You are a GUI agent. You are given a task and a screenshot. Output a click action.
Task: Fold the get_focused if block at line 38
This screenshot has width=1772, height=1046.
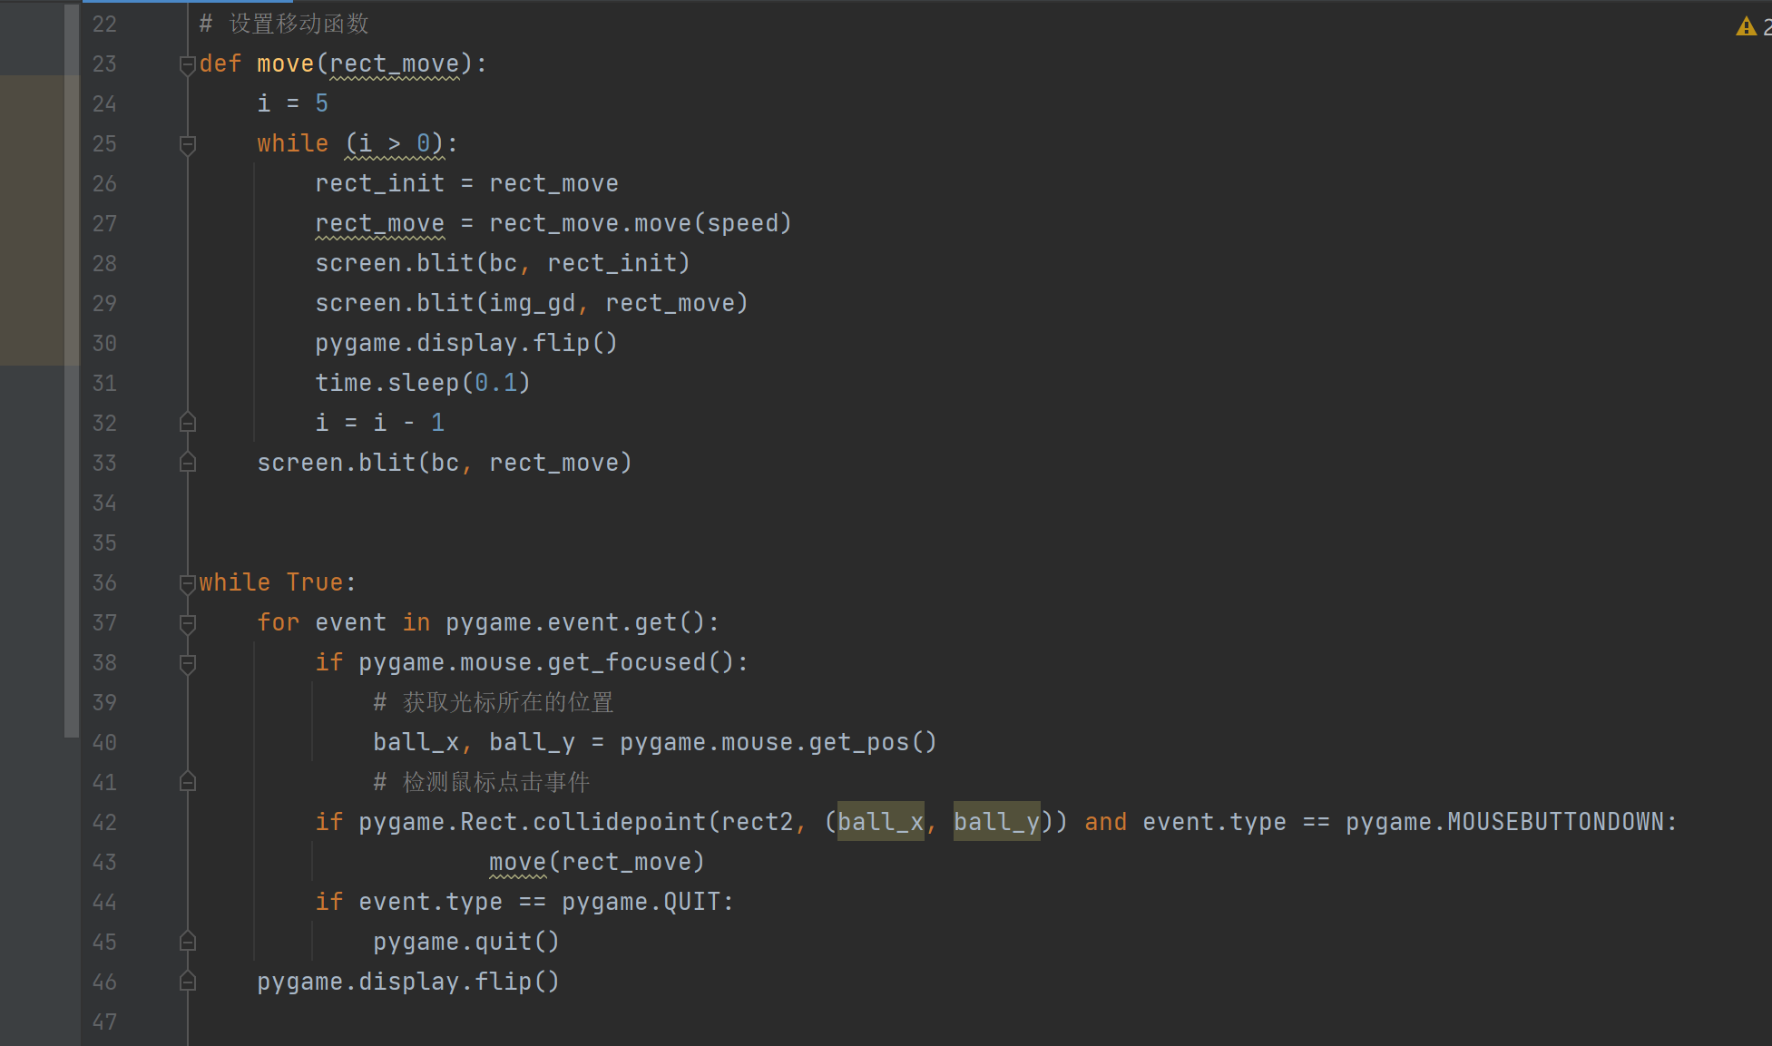pyautogui.click(x=188, y=663)
